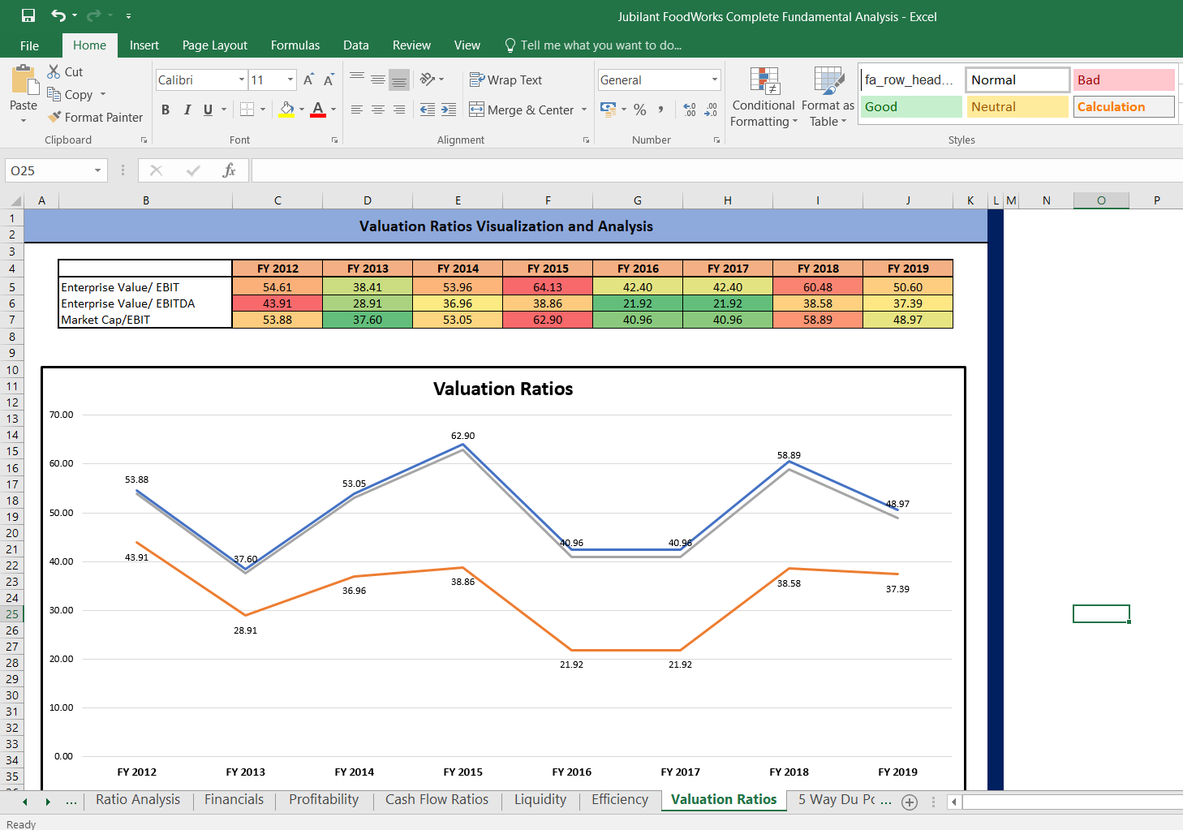Viewport: 1183px width, 830px height.
Task: Toggle Wrap Text
Action: 505,80
